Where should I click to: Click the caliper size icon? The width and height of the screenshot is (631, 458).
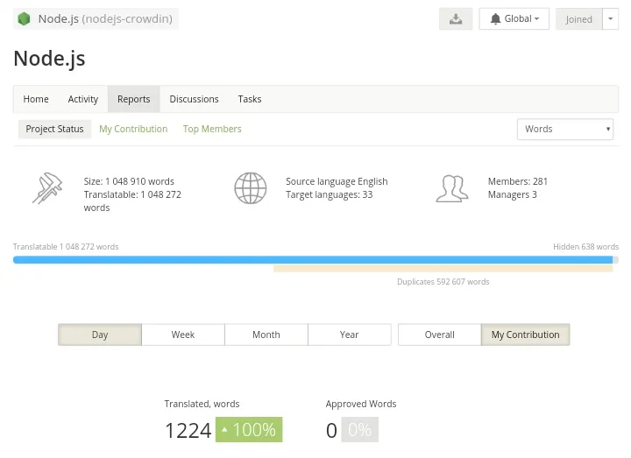click(47, 187)
